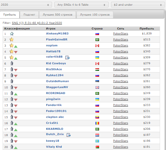The height and width of the screenshot is (150, 166).
Task: Click the Romania flag for Cr1s5t1
Action: 97,123
